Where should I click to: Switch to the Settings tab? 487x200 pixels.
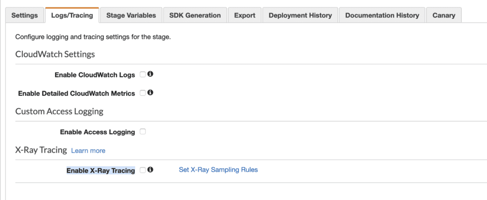[25, 15]
